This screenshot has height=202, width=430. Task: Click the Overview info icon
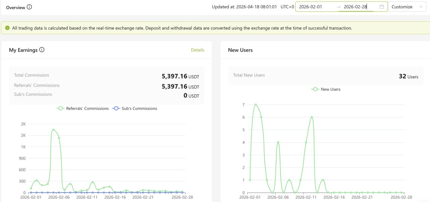coord(29,7)
